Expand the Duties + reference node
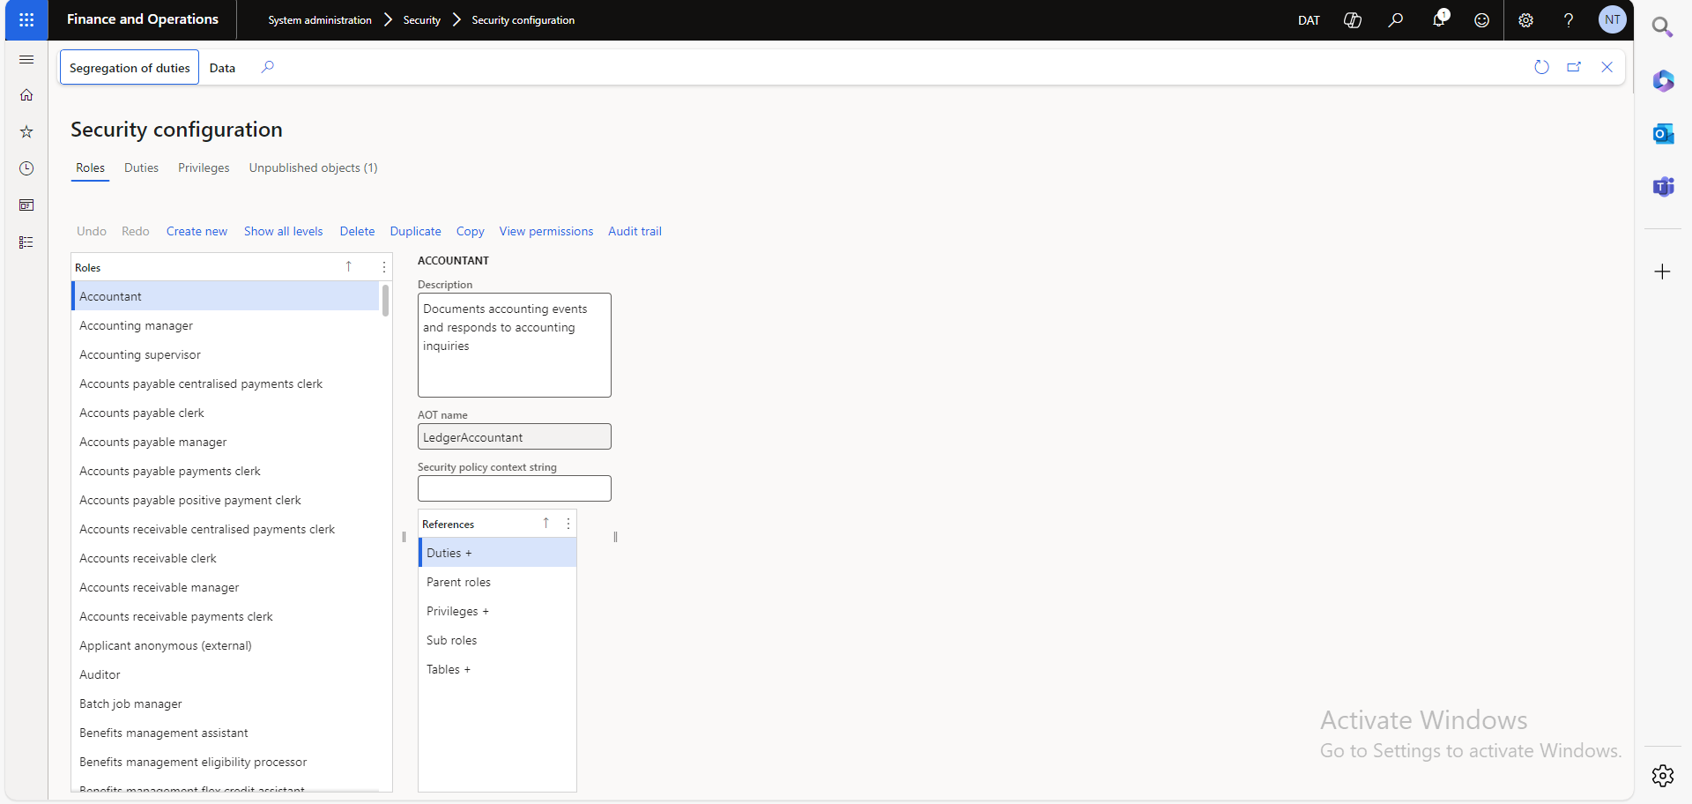Screen dimensions: 1692x804 point(449,553)
